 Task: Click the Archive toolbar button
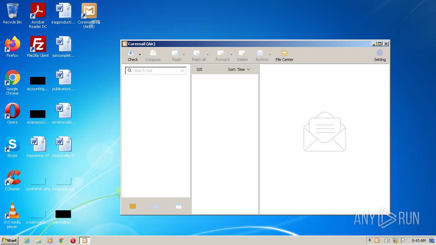click(x=262, y=56)
